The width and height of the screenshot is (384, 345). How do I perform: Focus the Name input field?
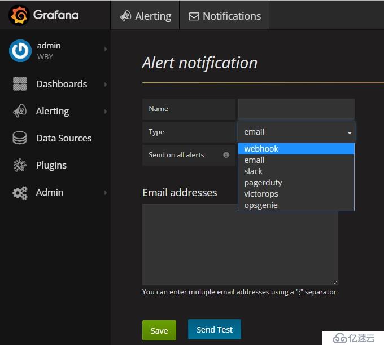click(296, 109)
